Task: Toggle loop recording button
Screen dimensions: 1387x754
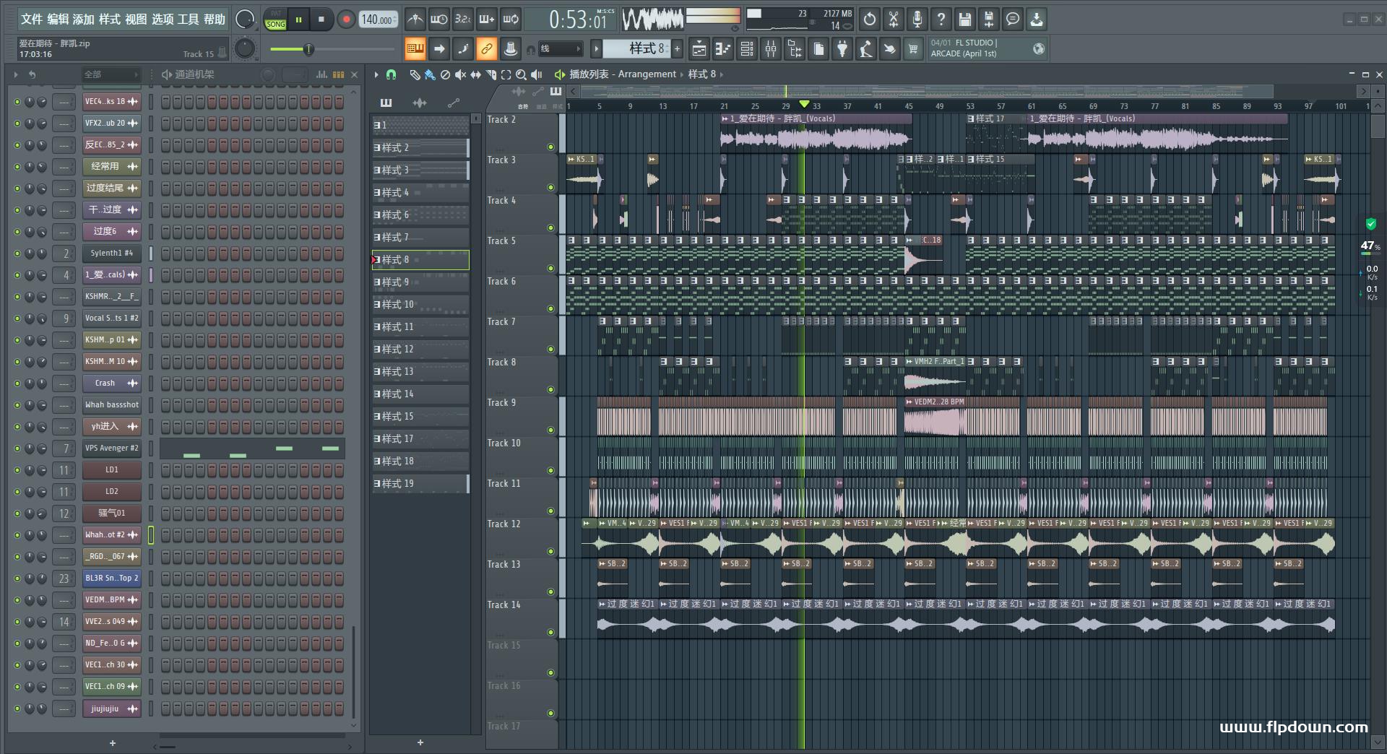Action: (511, 19)
